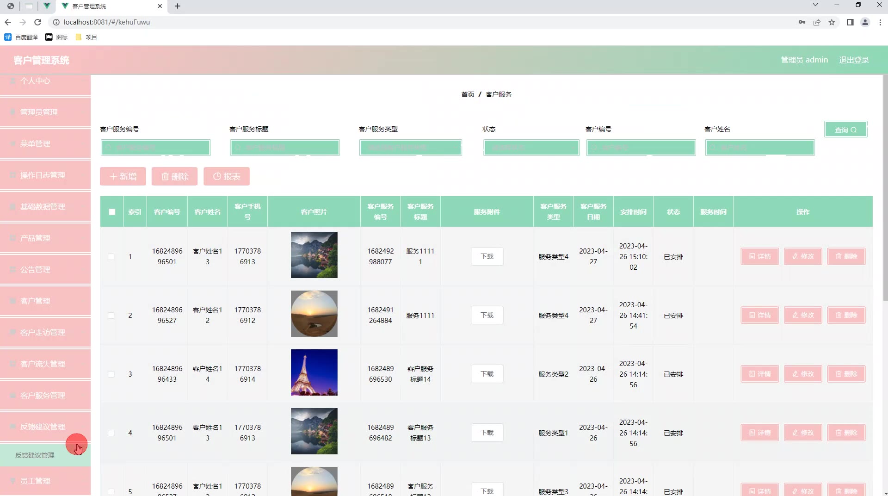The width and height of the screenshot is (888, 496).
Task: Open the 客户服务类型 filter dropdown
Action: click(x=410, y=148)
